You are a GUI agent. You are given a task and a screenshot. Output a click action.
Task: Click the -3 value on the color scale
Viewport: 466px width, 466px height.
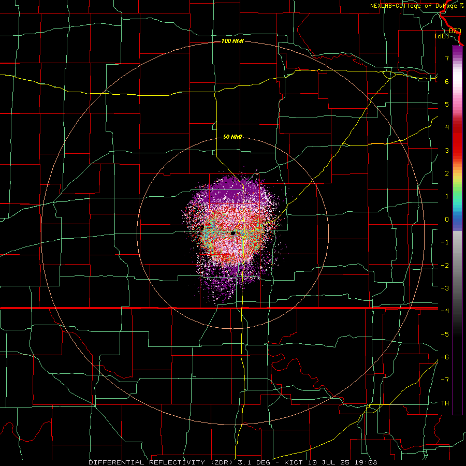(445, 288)
